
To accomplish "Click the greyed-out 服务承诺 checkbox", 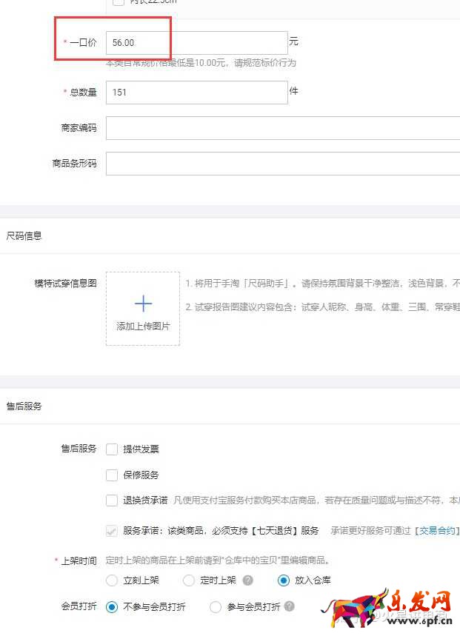I will (x=112, y=530).
